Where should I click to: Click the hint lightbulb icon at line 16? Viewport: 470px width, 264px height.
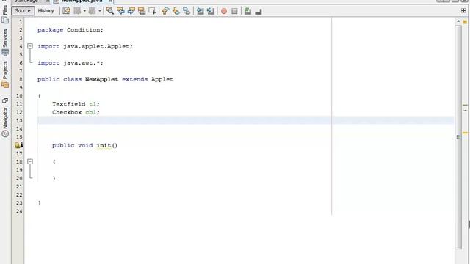pyautogui.click(x=18, y=145)
